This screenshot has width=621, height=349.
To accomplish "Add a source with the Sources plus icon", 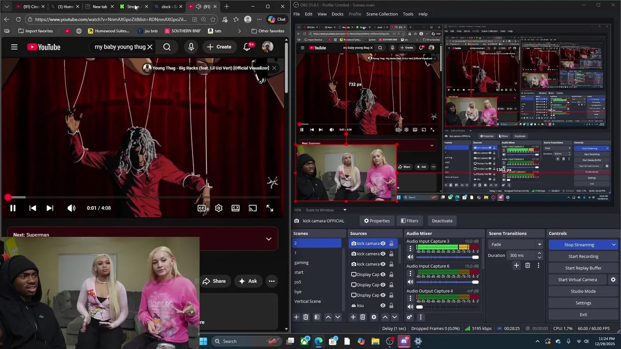I will pos(353,317).
